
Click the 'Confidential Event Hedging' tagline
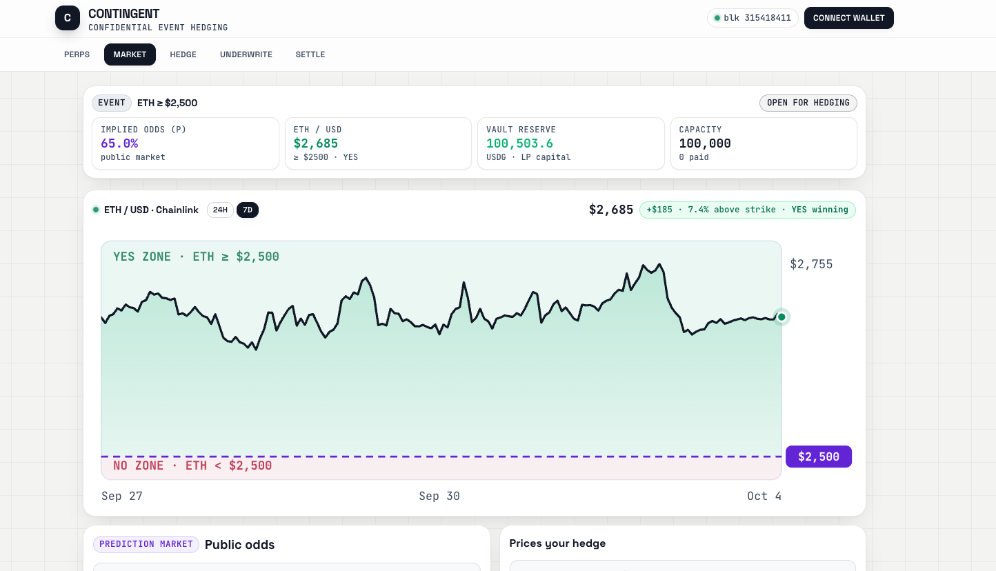click(158, 28)
